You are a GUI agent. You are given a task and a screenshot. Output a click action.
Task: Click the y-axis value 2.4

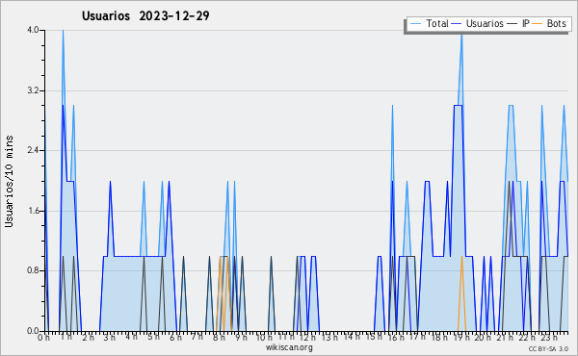[33, 150]
